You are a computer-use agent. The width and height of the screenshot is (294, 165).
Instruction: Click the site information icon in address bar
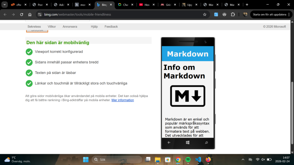pyautogui.click(x=40, y=15)
